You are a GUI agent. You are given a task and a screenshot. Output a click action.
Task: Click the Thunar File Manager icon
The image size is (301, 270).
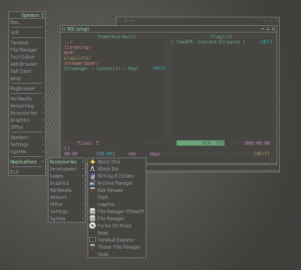[x=92, y=247]
